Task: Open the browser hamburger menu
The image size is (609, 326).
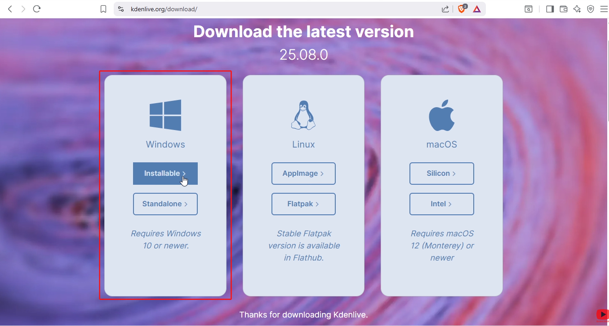Action: pos(604,9)
